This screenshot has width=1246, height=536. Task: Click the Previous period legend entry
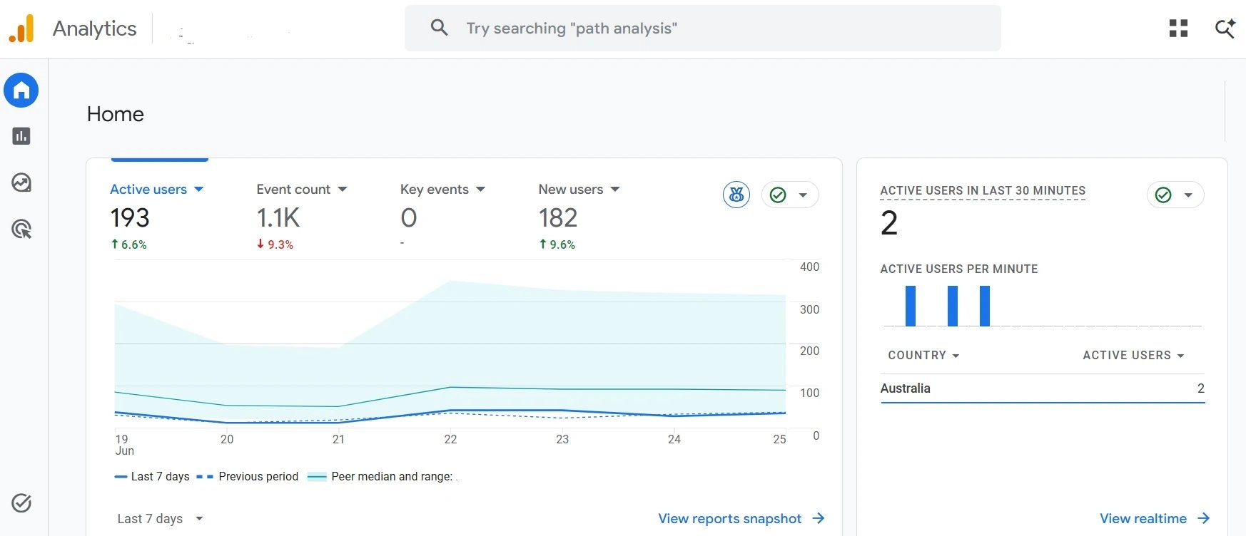pyautogui.click(x=248, y=476)
